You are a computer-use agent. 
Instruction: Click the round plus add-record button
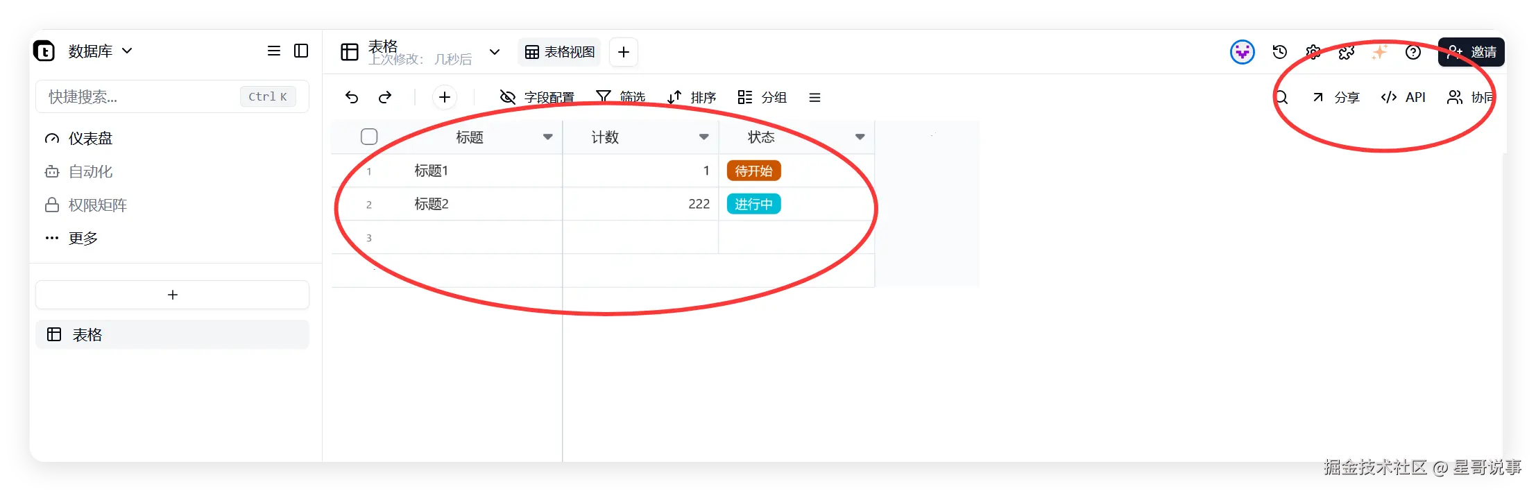(x=445, y=97)
